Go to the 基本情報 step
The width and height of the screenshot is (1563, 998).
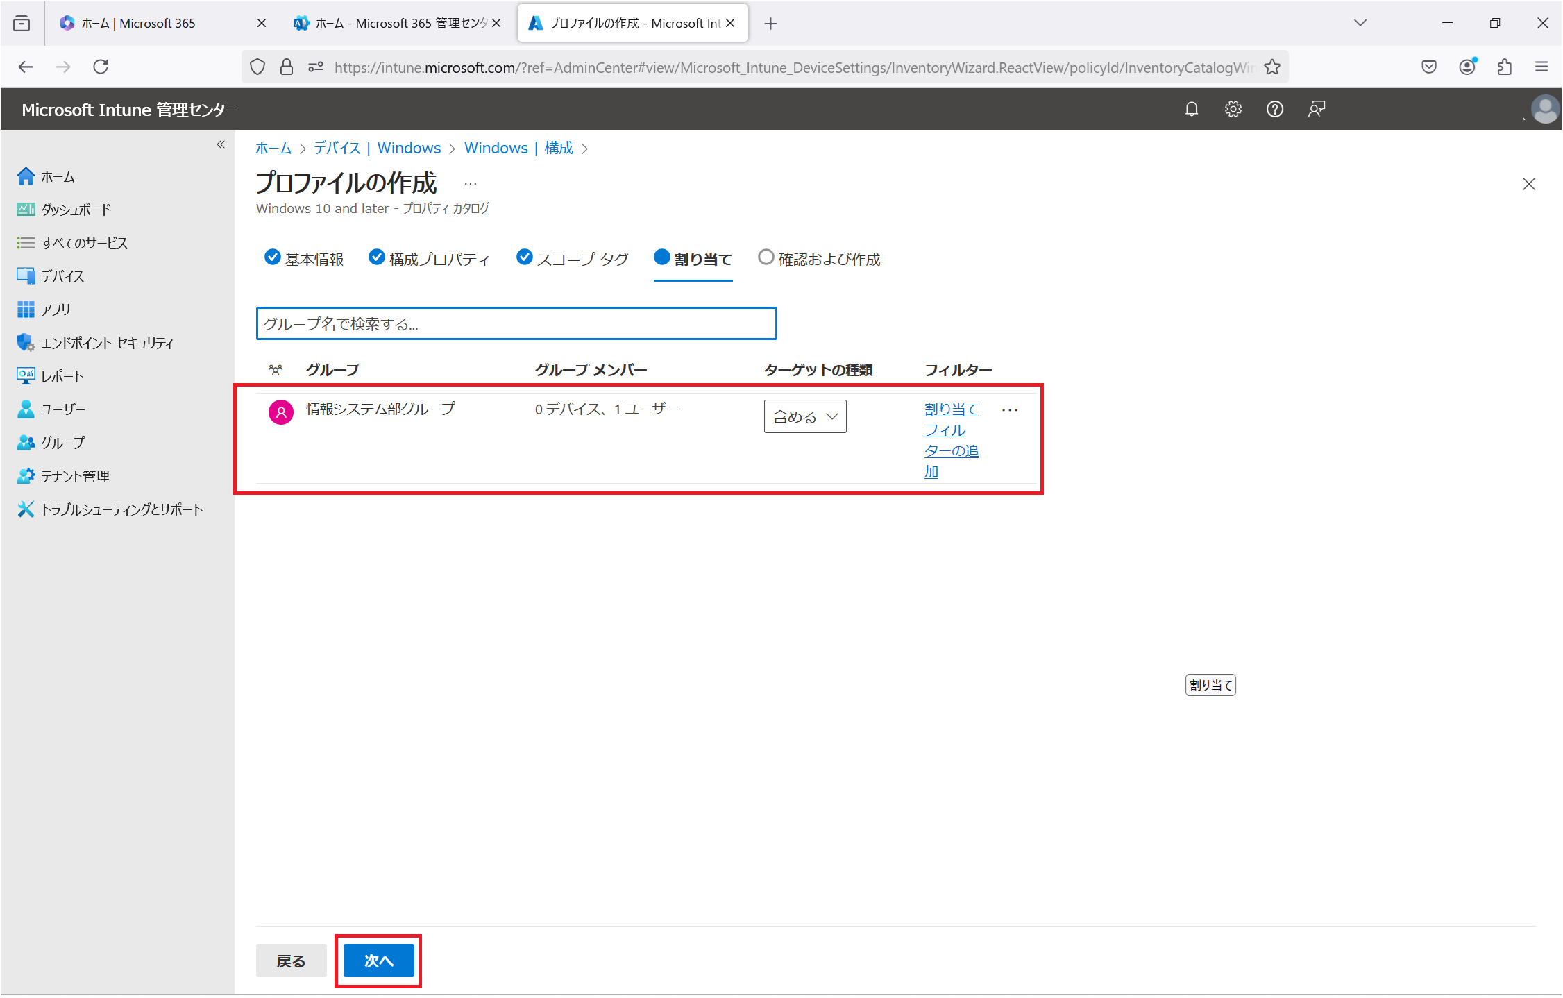pos(304,259)
